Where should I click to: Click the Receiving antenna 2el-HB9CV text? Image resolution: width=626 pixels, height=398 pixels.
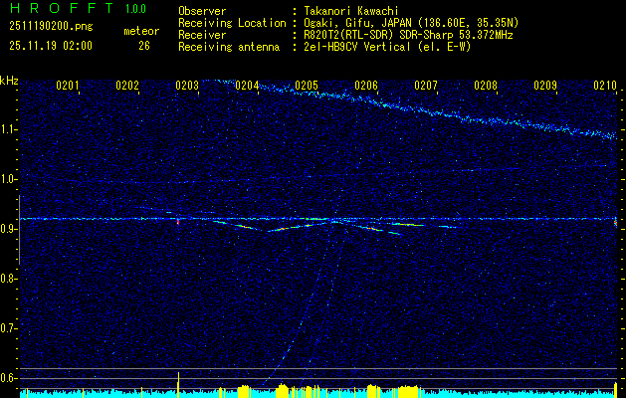(386, 47)
